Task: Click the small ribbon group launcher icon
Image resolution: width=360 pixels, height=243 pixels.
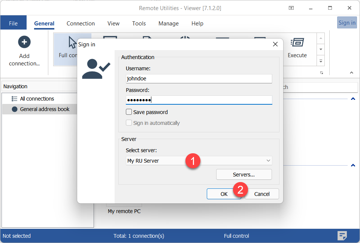Action: [x=321, y=73]
